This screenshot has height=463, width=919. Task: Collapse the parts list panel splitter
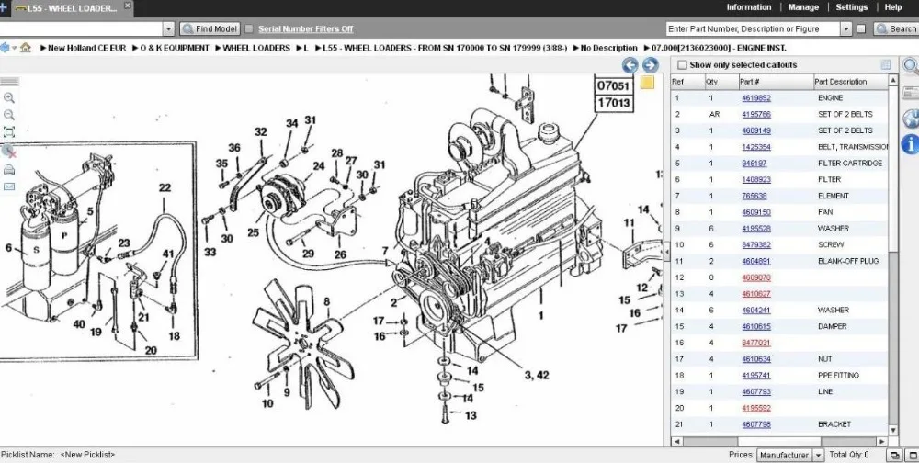tap(666, 253)
